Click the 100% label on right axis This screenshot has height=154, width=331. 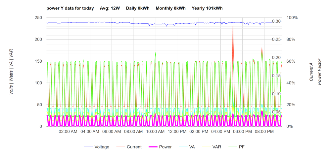tap(292, 18)
